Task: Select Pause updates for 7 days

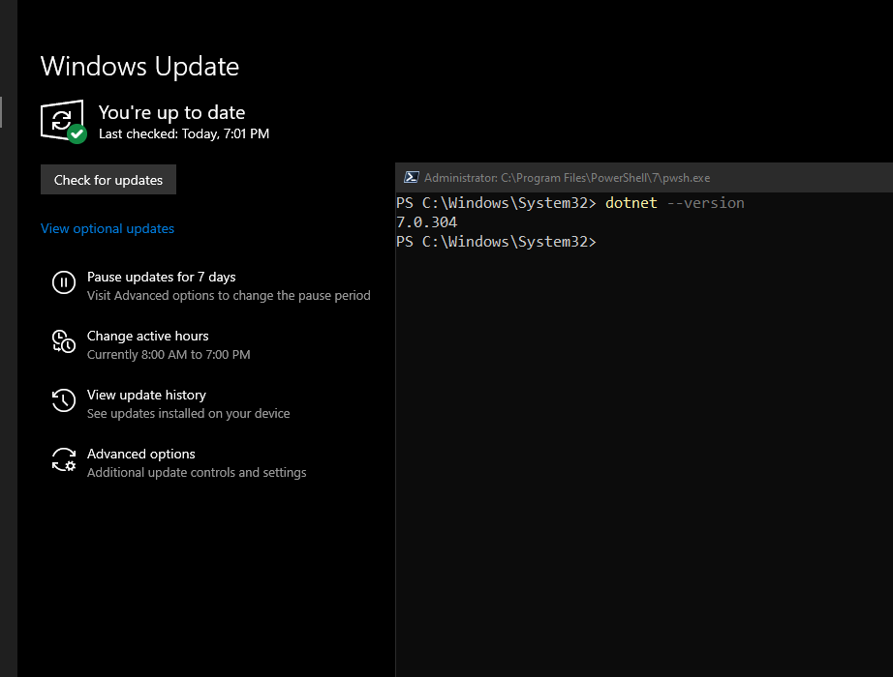Action: click(161, 277)
